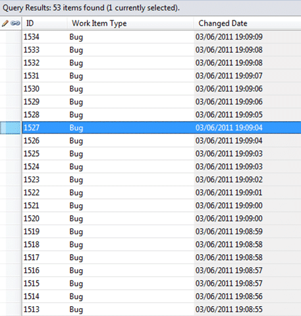Select work item row 1534
The image size is (301, 316).
(x=161, y=37)
